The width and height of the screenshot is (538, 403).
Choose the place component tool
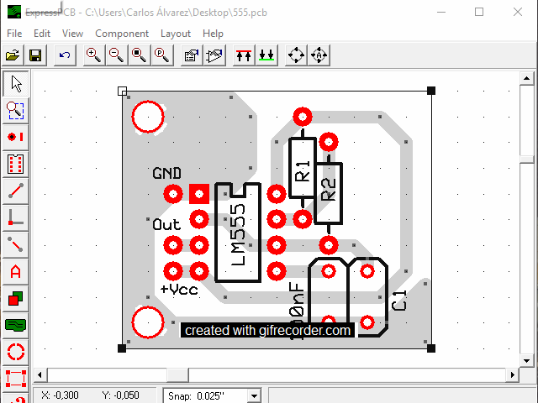click(16, 164)
